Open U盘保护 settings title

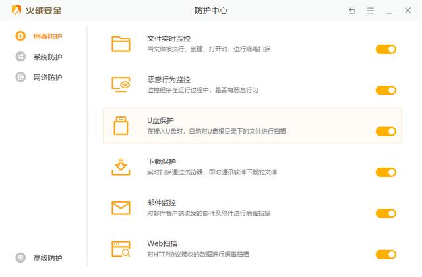coord(160,120)
